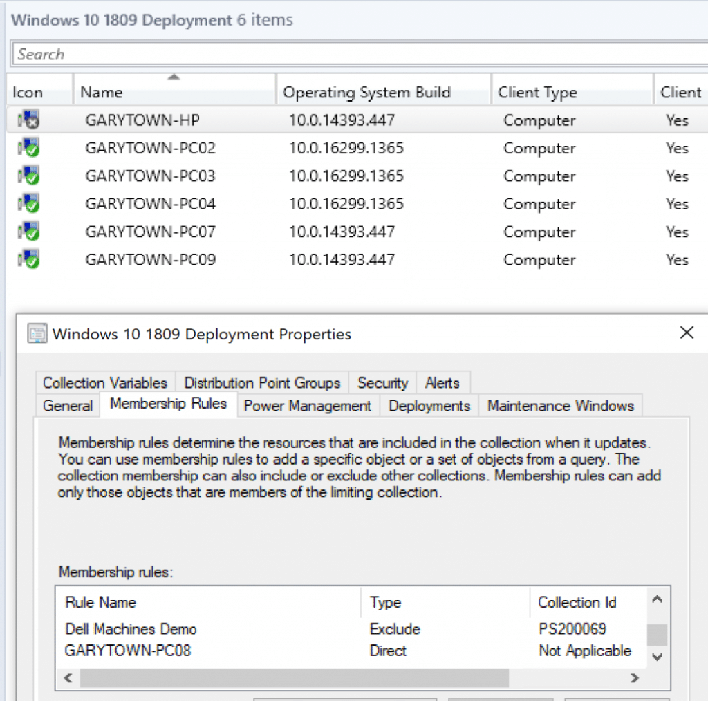Open the Power Management tab
The height and width of the screenshot is (701, 708).
pyautogui.click(x=308, y=406)
